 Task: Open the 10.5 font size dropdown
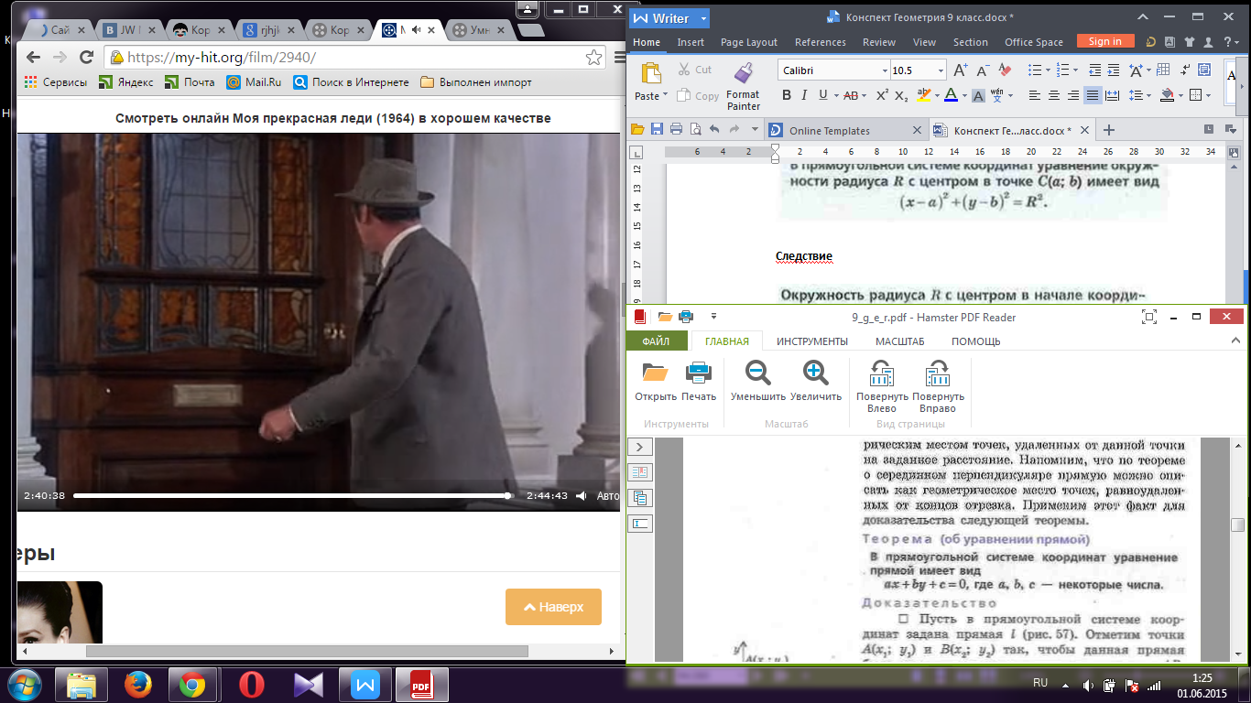[941, 70]
